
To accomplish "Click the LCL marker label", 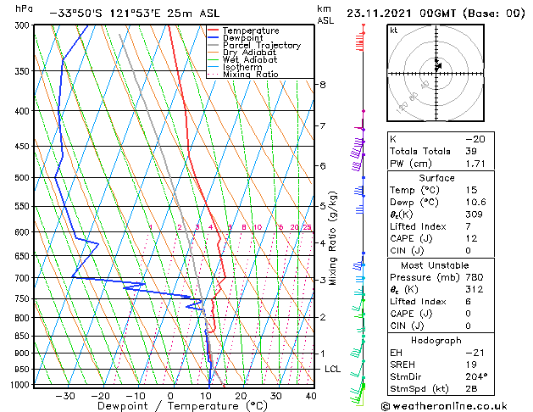I will (x=332, y=369).
